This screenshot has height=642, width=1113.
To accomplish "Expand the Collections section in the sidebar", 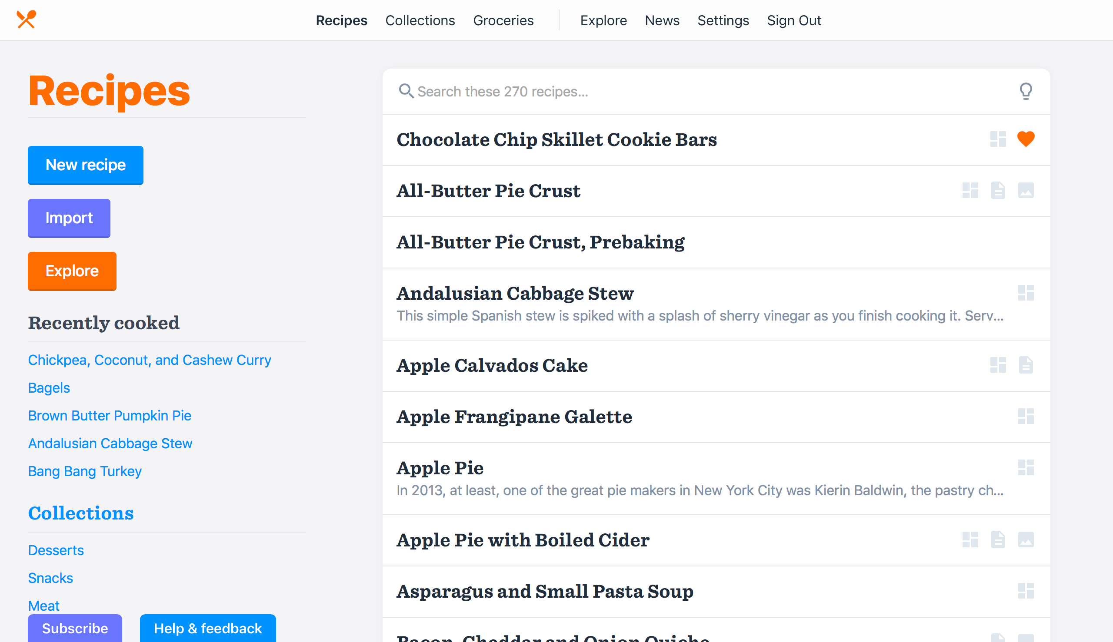I will pos(80,513).
